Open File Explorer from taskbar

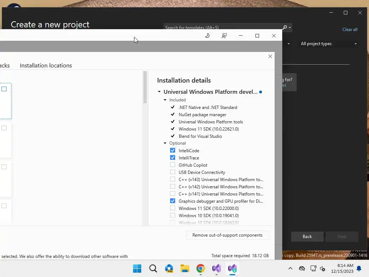coord(185,268)
